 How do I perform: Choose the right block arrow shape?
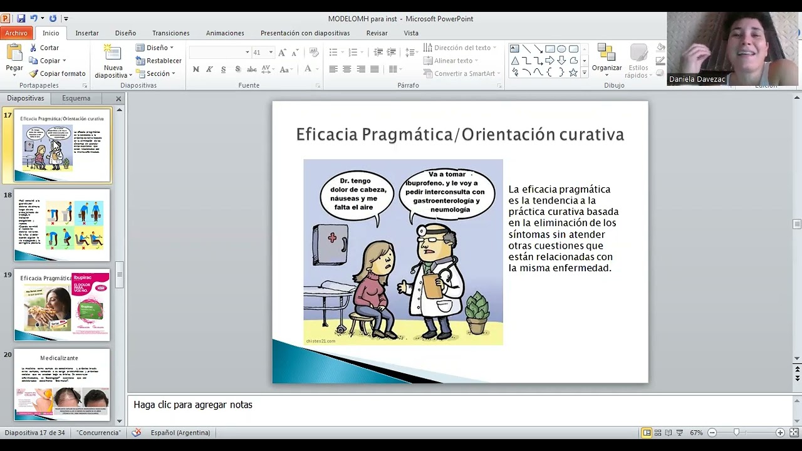(549, 61)
